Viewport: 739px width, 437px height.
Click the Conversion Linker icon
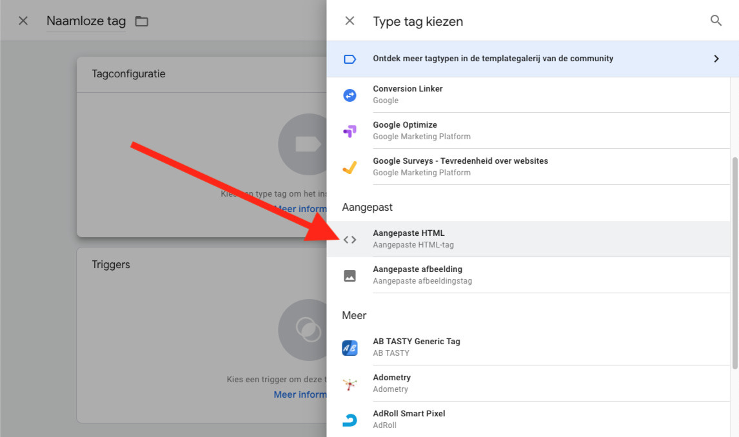(350, 95)
